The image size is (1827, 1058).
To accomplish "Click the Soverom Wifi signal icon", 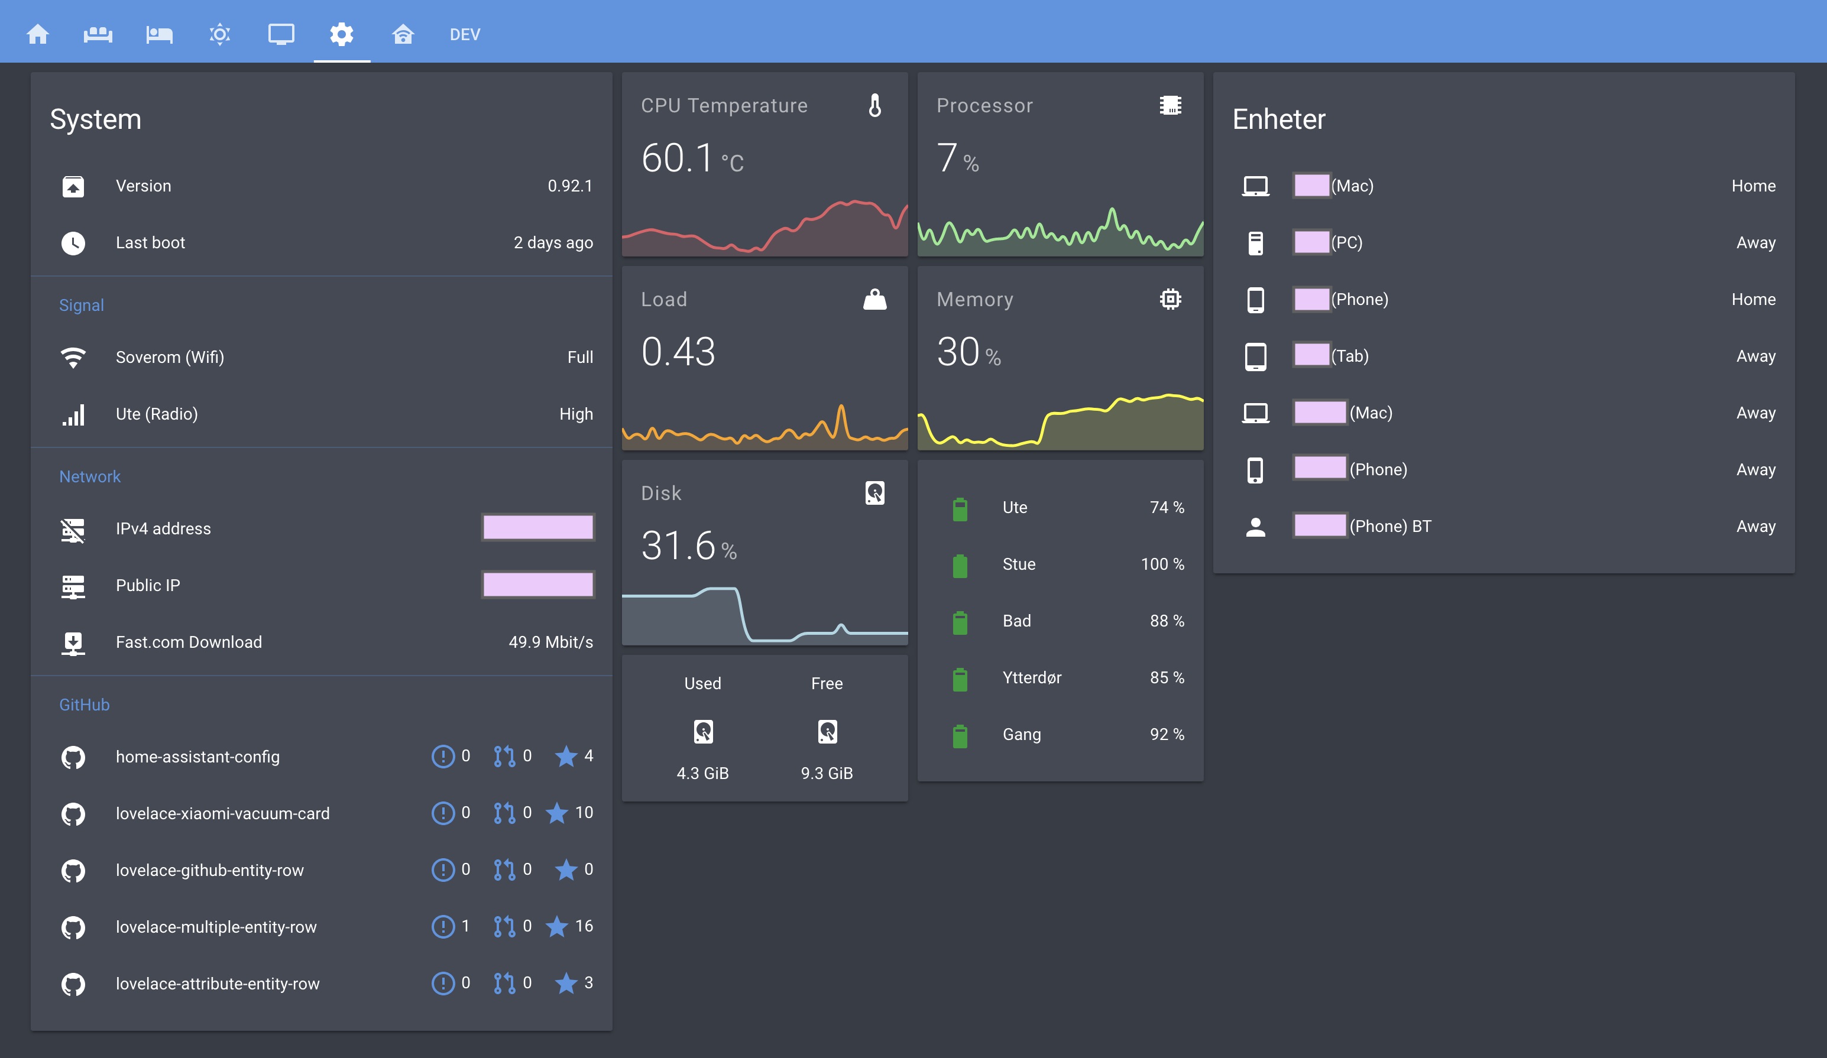I will point(73,357).
